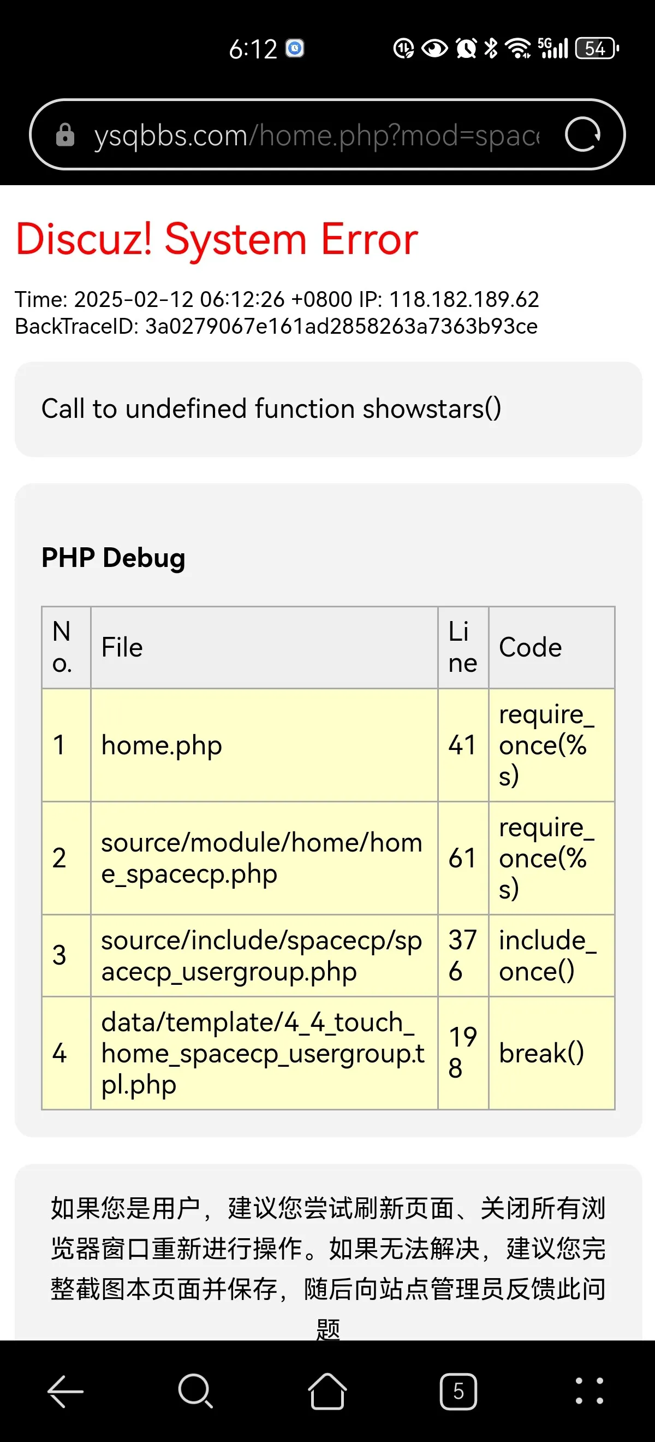The image size is (655, 1442).
Task: Open the four-dot browser menu
Action: tap(589, 1391)
